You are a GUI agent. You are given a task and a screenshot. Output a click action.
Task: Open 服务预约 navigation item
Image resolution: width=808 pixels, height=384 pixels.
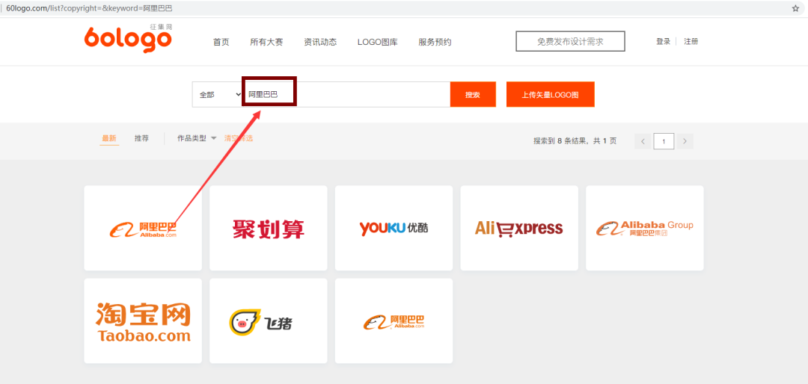(435, 42)
